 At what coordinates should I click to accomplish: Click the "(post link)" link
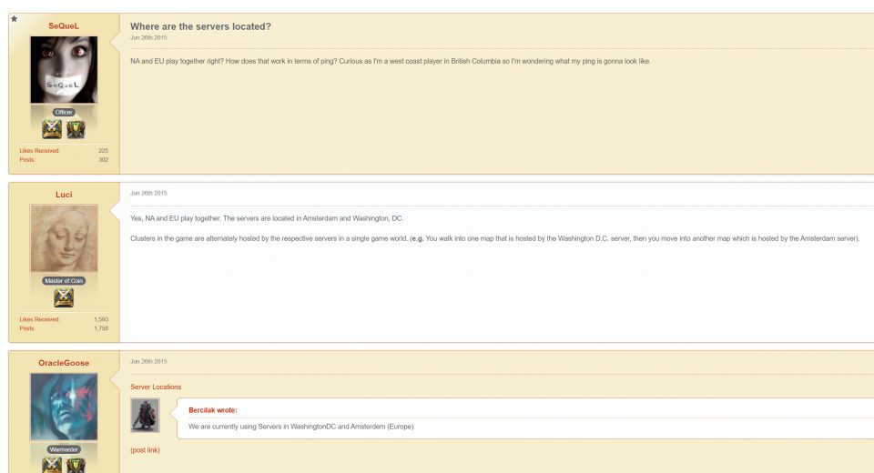tap(145, 449)
